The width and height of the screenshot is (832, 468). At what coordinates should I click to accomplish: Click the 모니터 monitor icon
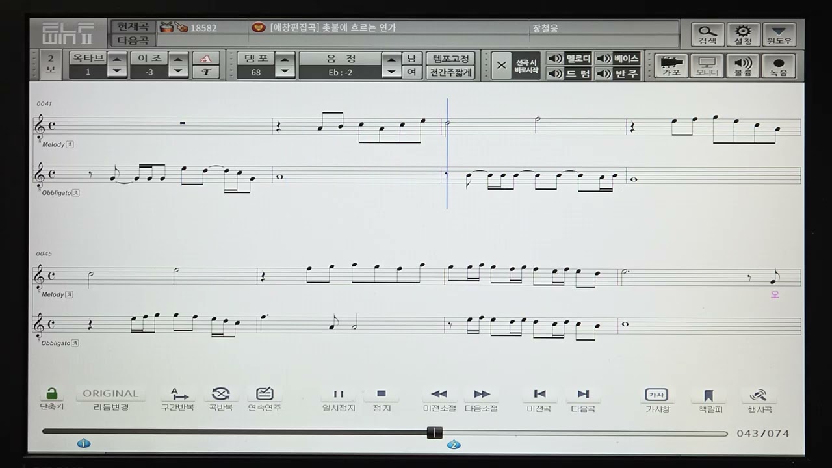pyautogui.click(x=707, y=66)
